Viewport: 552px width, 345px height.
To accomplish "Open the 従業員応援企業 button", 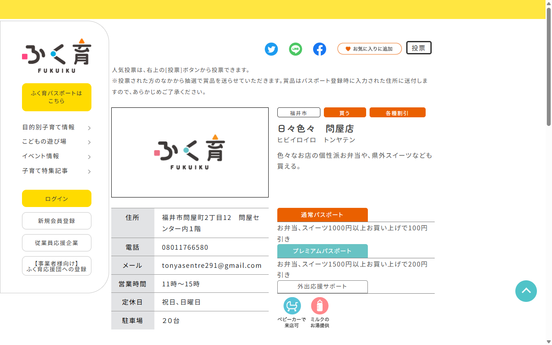I will tap(56, 243).
